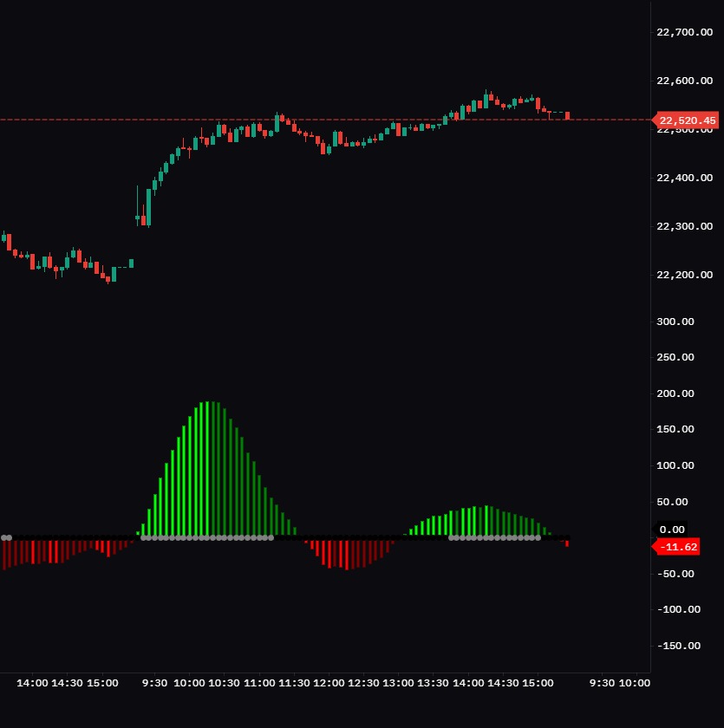Click the 22,300.00 price axis label
The image size is (724, 728).
684,226
